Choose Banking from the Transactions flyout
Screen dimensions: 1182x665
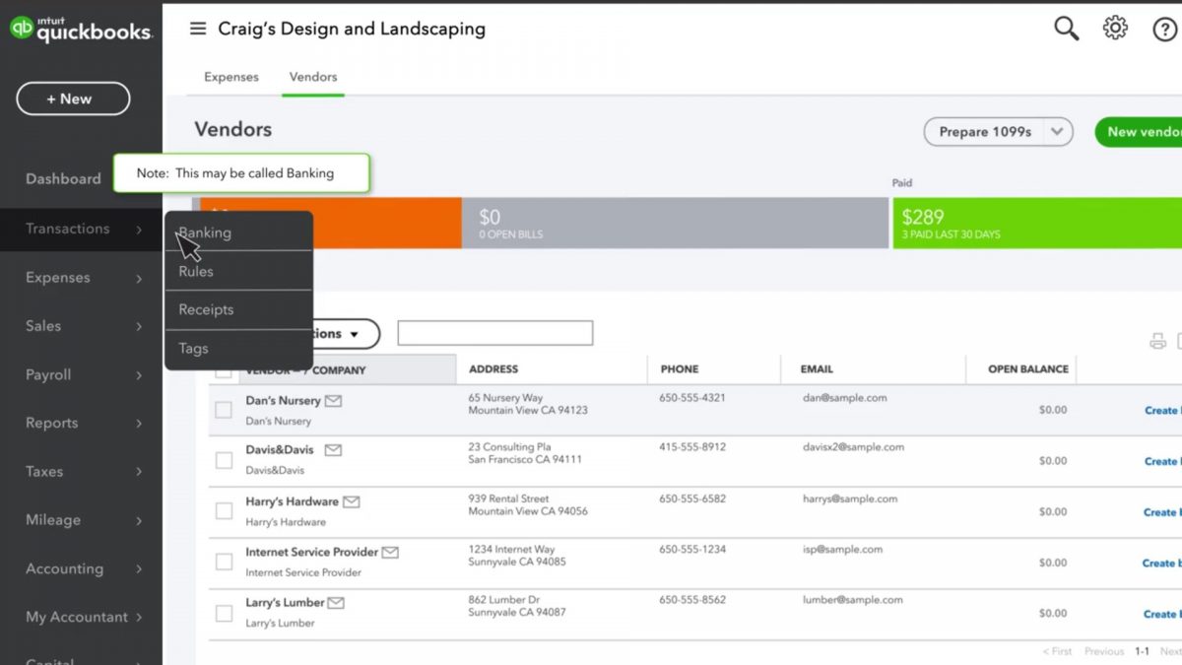(x=238, y=233)
